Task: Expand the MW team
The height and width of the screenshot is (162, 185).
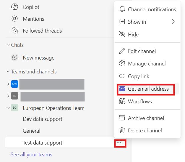Action: (8, 84)
